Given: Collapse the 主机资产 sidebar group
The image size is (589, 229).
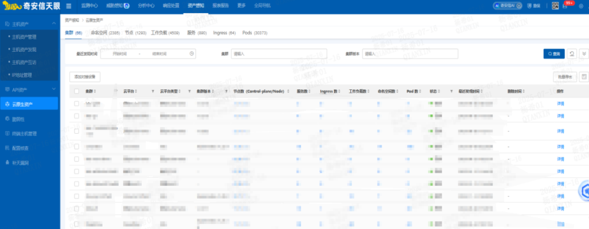Looking at the screenshot, I should pyautogui.click(x=53, y=23).
